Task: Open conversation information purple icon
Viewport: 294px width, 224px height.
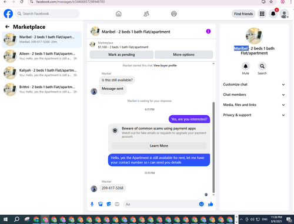Action: coord(208,31)
